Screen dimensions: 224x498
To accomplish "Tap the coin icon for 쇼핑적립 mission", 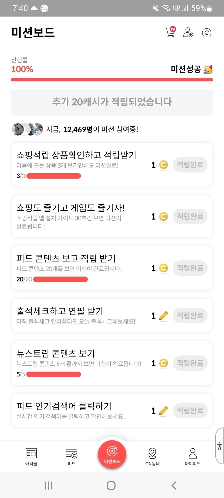I will point(163,165).
